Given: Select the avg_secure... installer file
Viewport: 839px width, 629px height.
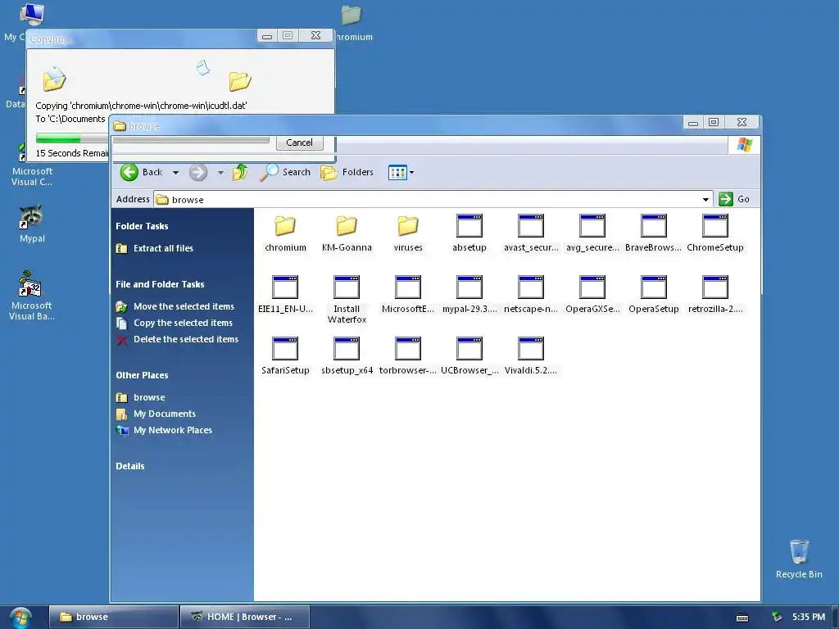Looking at the screenshot, I should coord(592,233).
